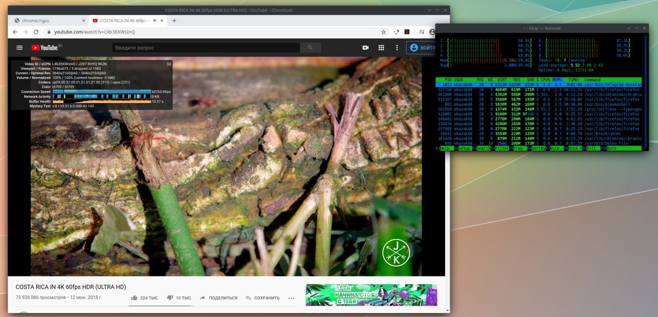Close stats for nerds overlay with [x]
The width and height of the screenshot is (658, 317).
[169, 64]
